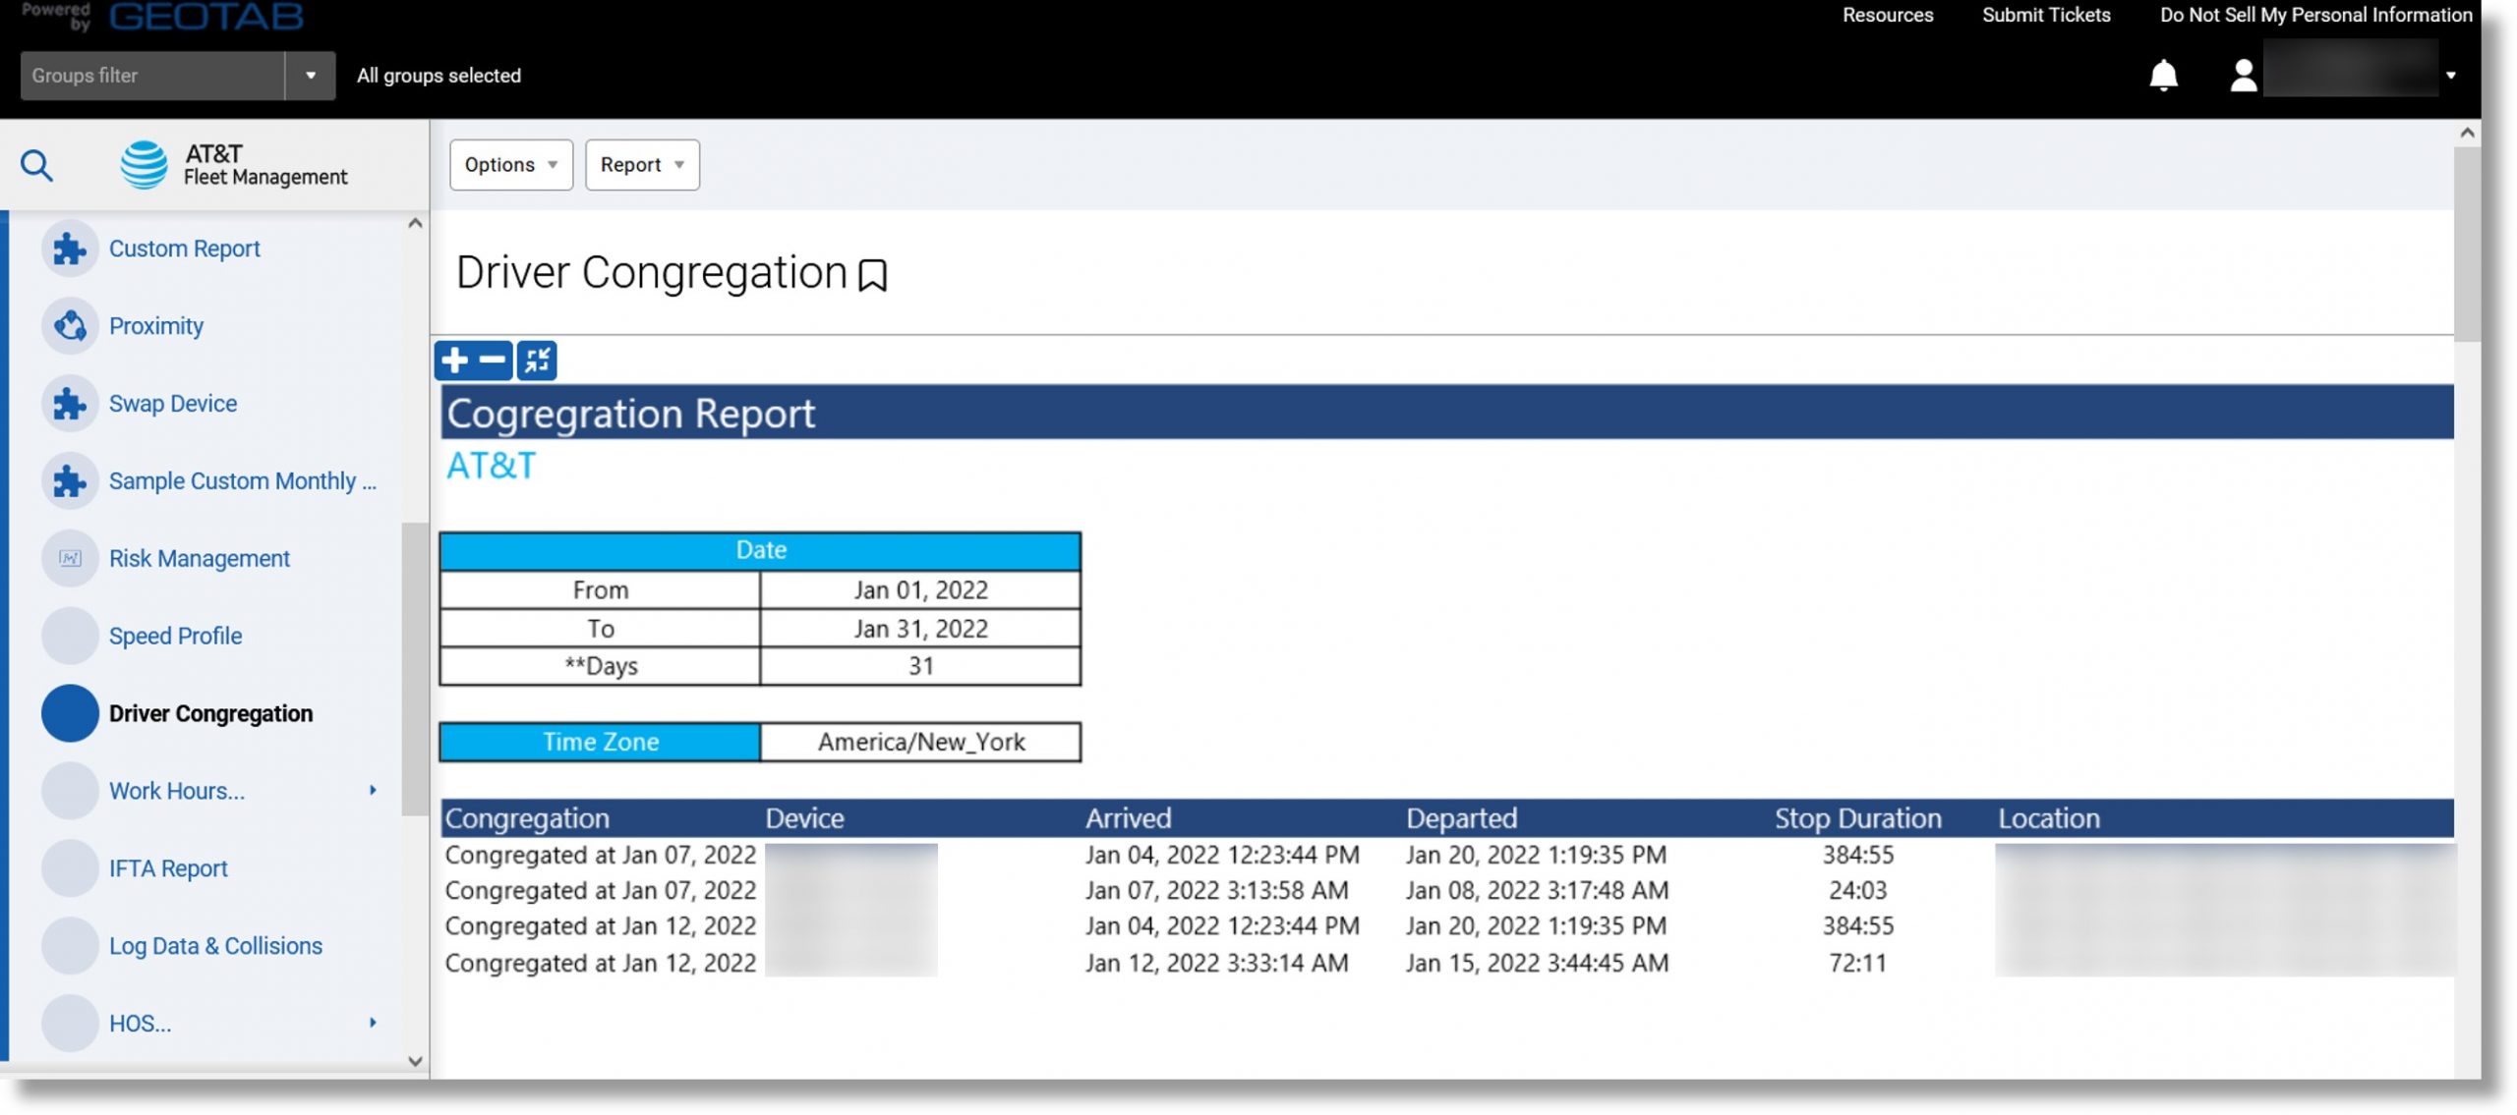
Task: Open the Report dropdown
Action: point(642,165)
